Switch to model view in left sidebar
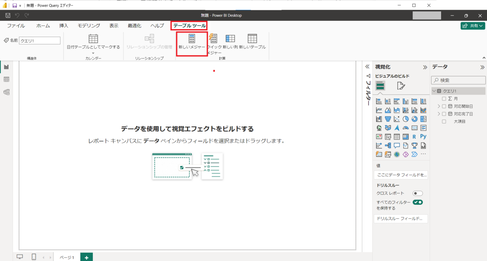Screen dimensions: 487x261 6,92
